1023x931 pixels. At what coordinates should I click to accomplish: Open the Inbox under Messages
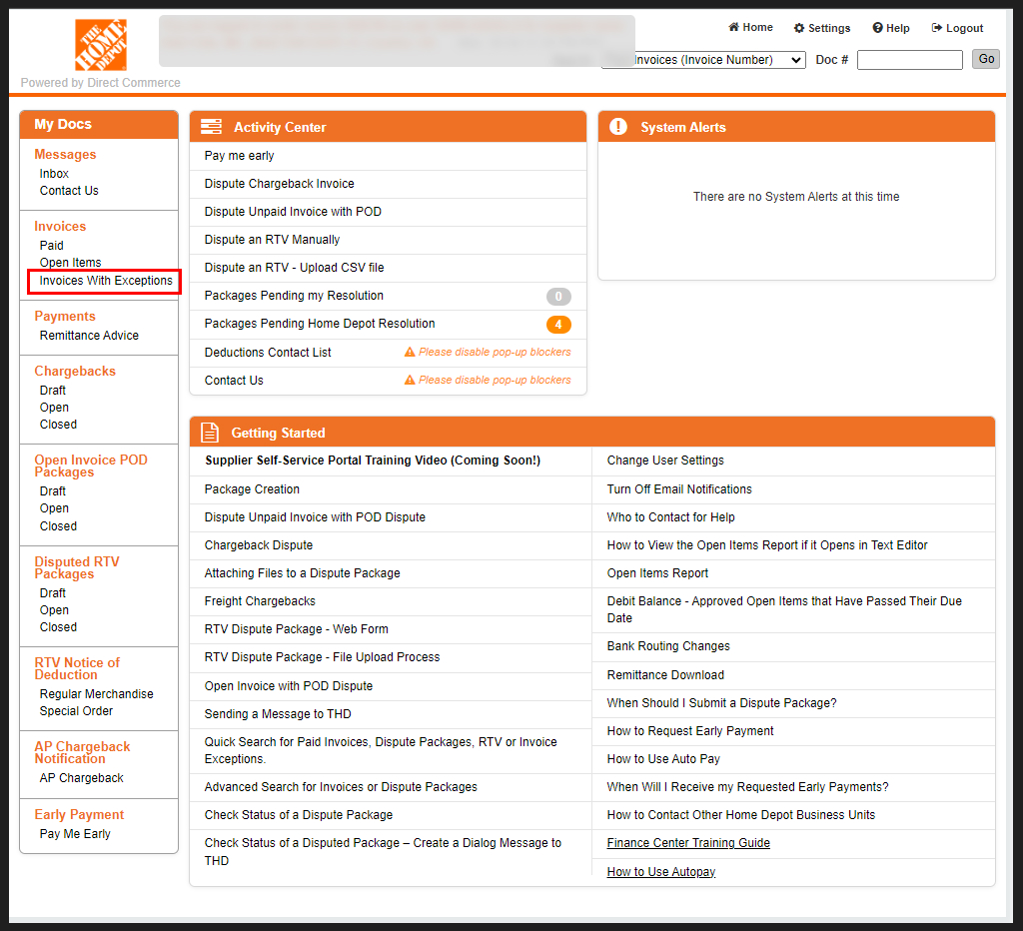(53, 173)
